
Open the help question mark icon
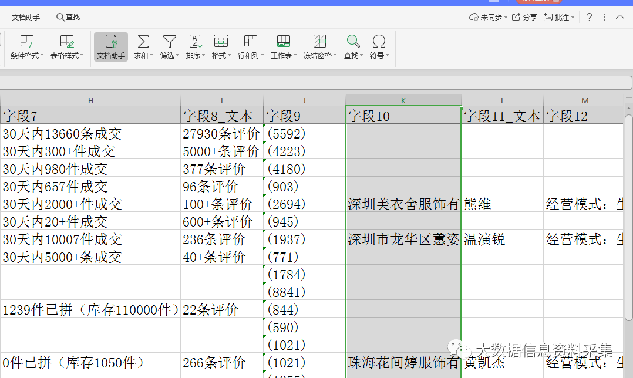(589, 17)
